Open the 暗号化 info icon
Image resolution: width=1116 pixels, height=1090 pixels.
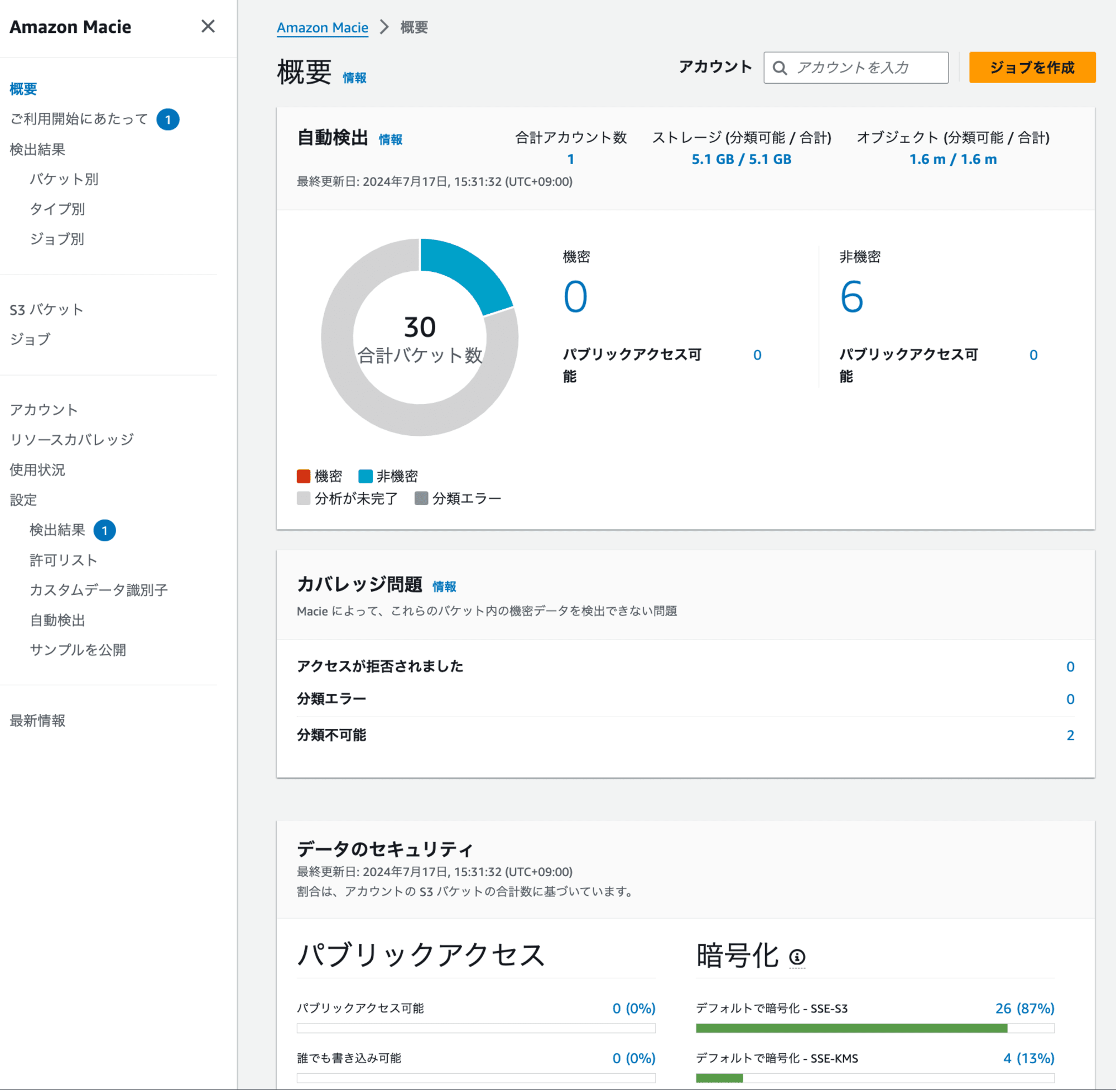(797, 957)
